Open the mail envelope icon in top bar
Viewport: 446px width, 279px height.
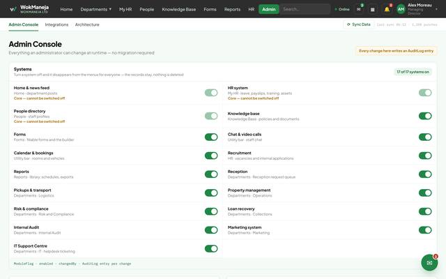coord(359,9)
